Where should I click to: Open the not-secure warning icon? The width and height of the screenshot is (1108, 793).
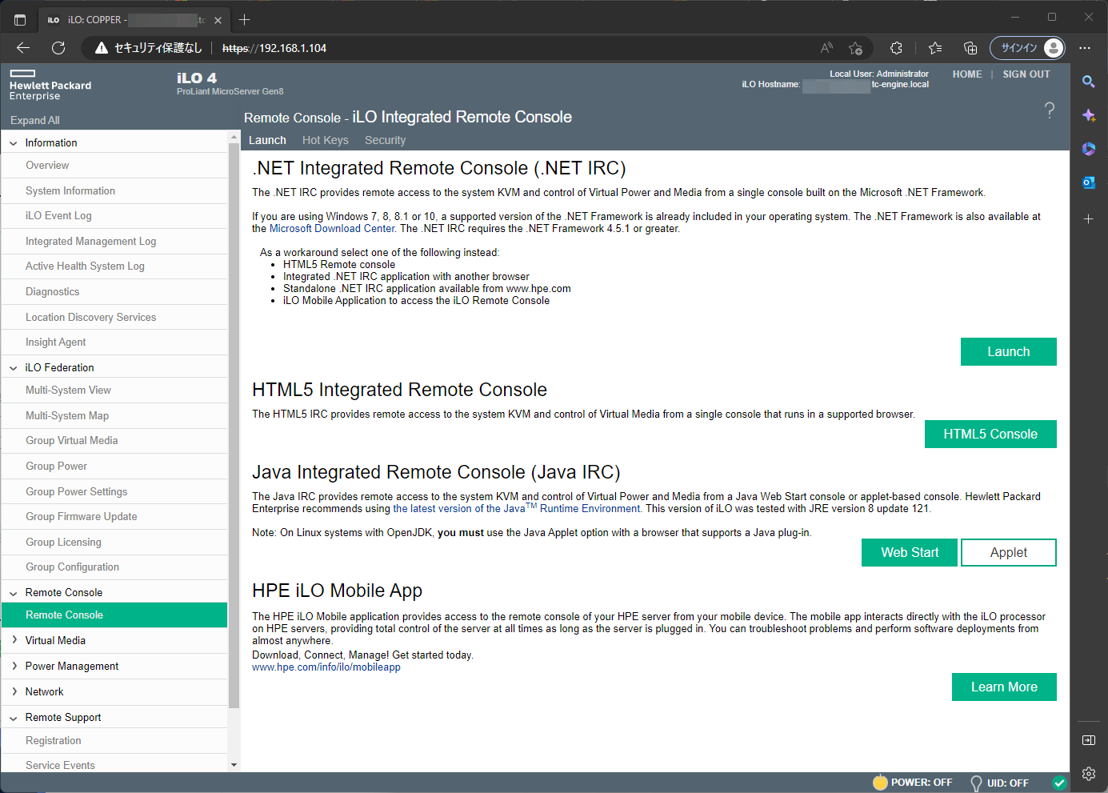click(102, 48)
